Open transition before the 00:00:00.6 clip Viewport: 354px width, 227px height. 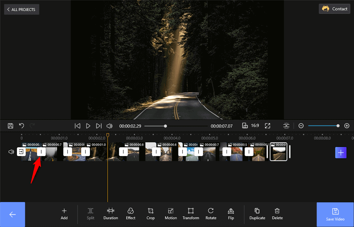pos(156,152)
